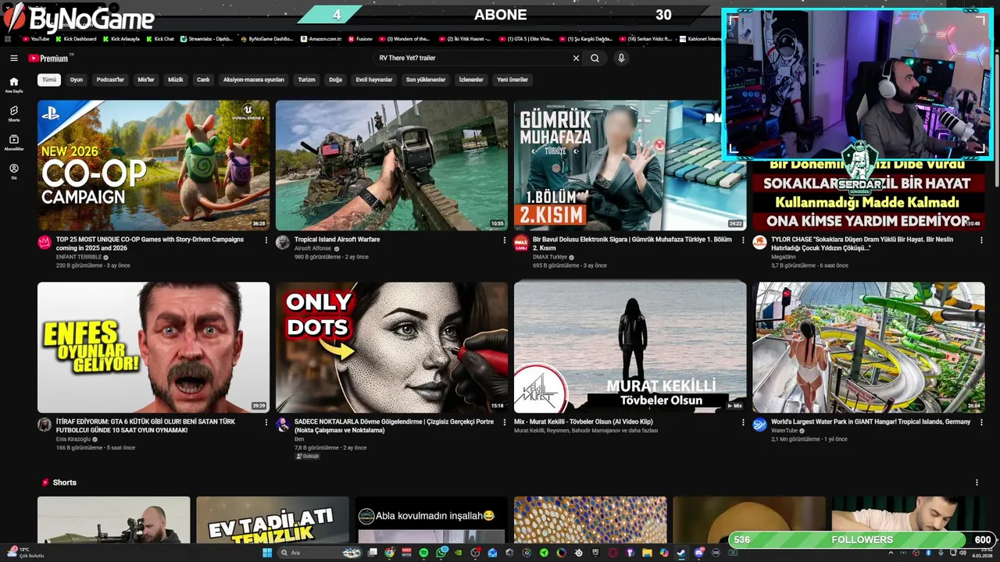Select the Mix'ler filter chip
This screenshot has height=562, width=1000.
pyautogui.click(x=146, y=80)
